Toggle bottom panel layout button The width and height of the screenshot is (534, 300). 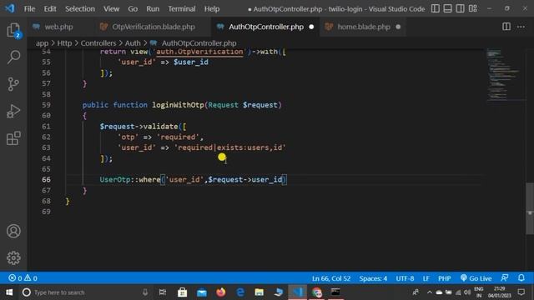(x=447, y=8)
